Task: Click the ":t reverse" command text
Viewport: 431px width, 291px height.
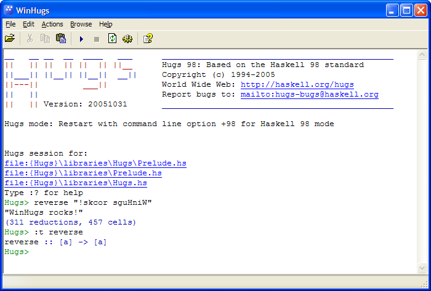Action: 58,233
